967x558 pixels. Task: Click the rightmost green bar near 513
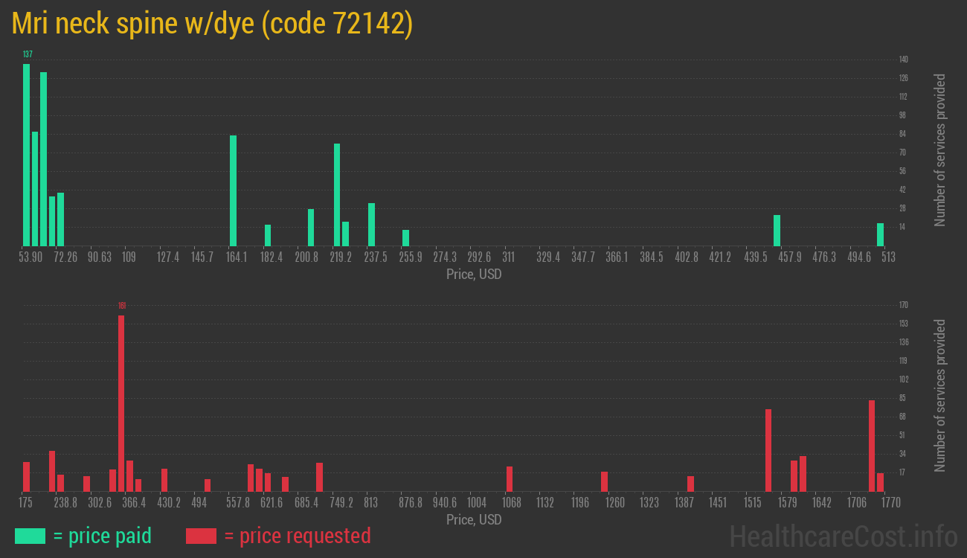(x=880, y=234)
